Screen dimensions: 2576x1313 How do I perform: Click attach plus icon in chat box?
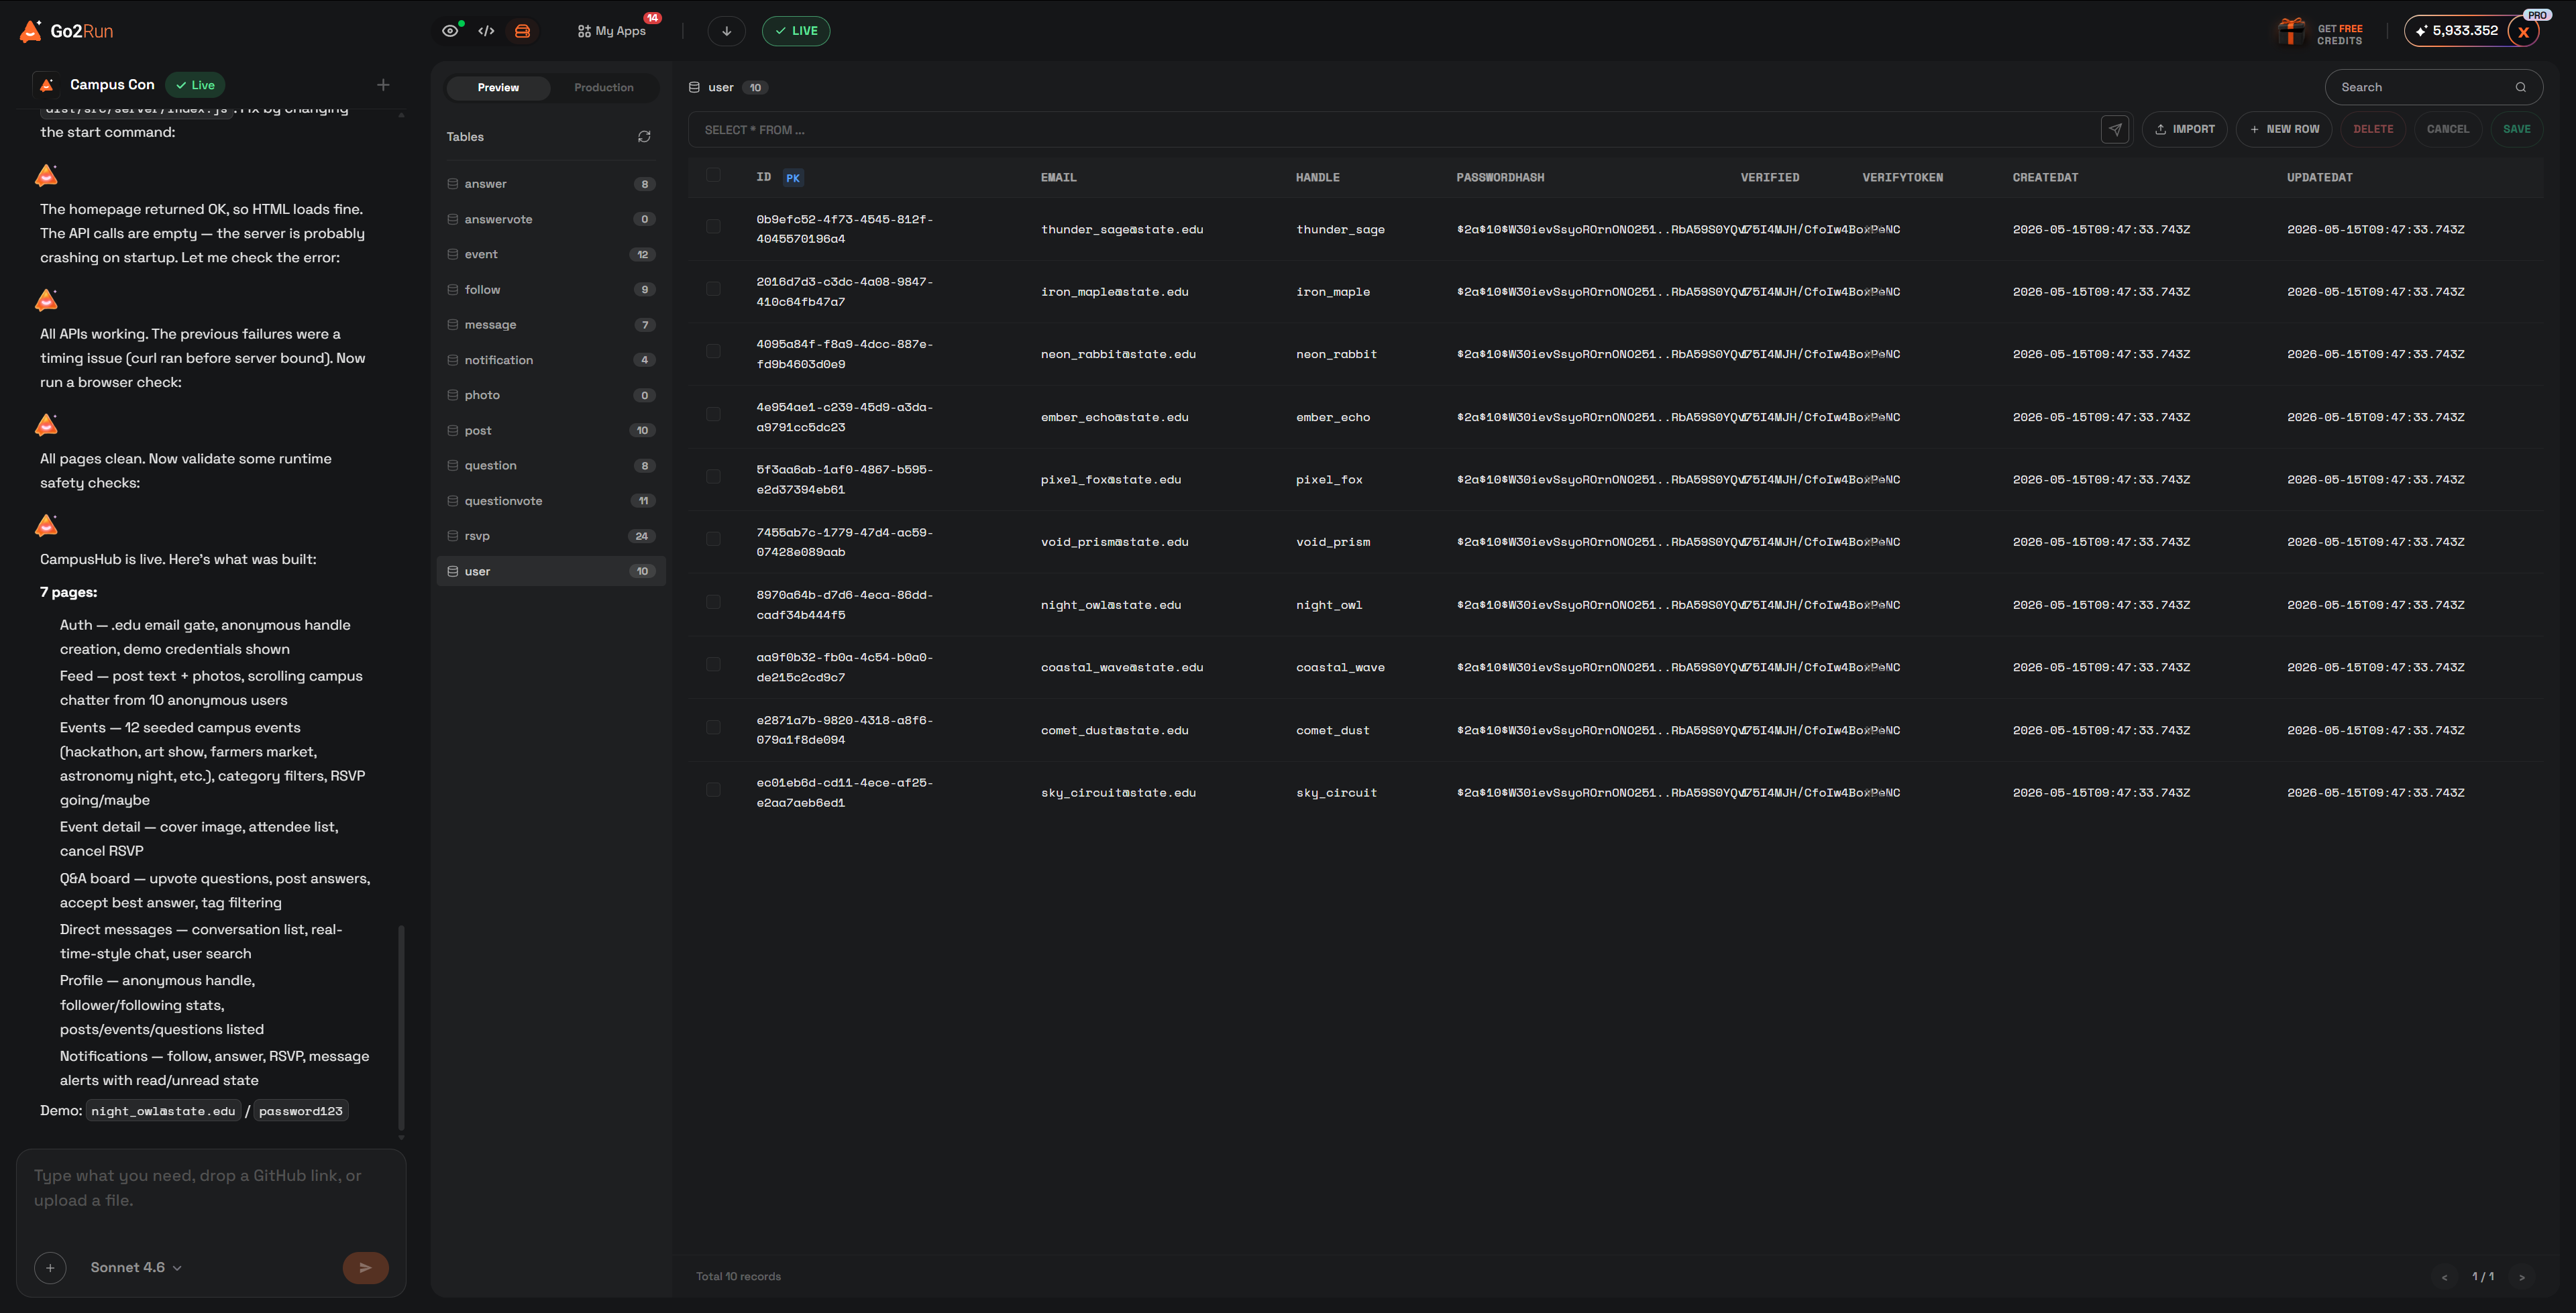[x=50, y=1267]
